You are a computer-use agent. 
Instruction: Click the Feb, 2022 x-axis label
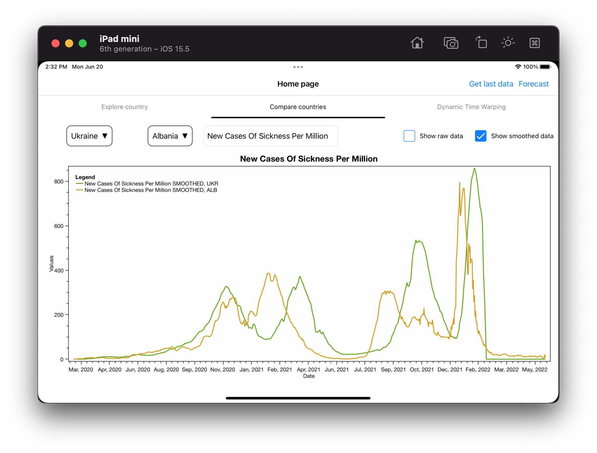coord(478,369)
